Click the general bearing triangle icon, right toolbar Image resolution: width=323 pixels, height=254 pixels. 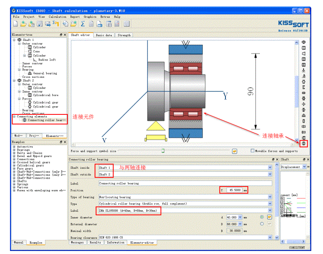click(303, 115)
